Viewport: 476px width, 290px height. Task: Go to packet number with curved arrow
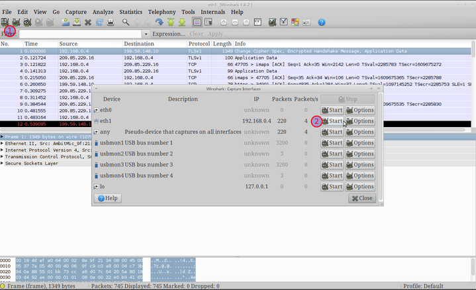click(159, 22)
